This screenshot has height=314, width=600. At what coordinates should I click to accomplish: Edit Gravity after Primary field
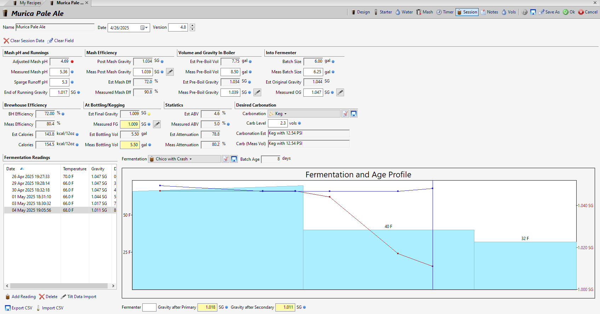point(207,307)
